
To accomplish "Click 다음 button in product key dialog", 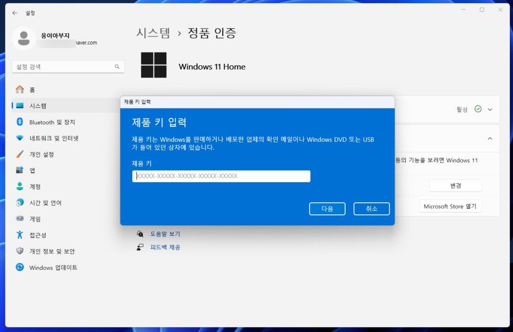I will pos(327,209).
